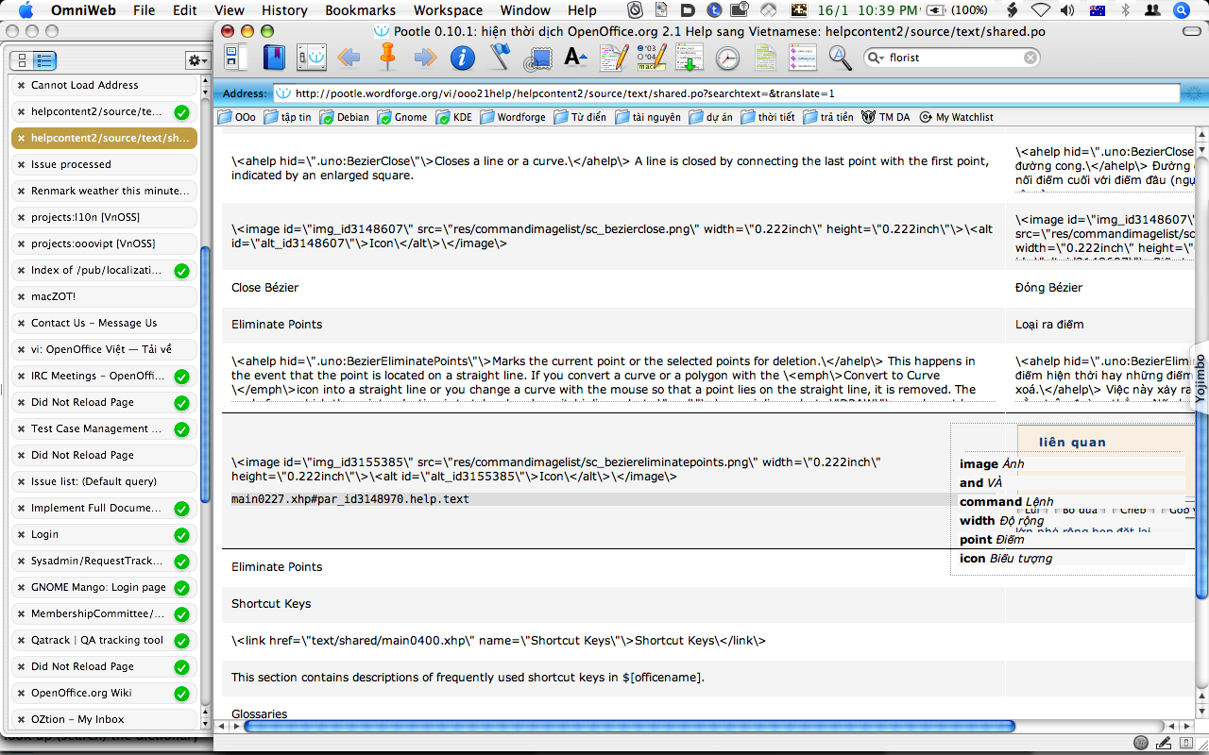Click the Yojimbo side tab
The width and height of the screenshot is (1209, 755).
coord(1200,377)
